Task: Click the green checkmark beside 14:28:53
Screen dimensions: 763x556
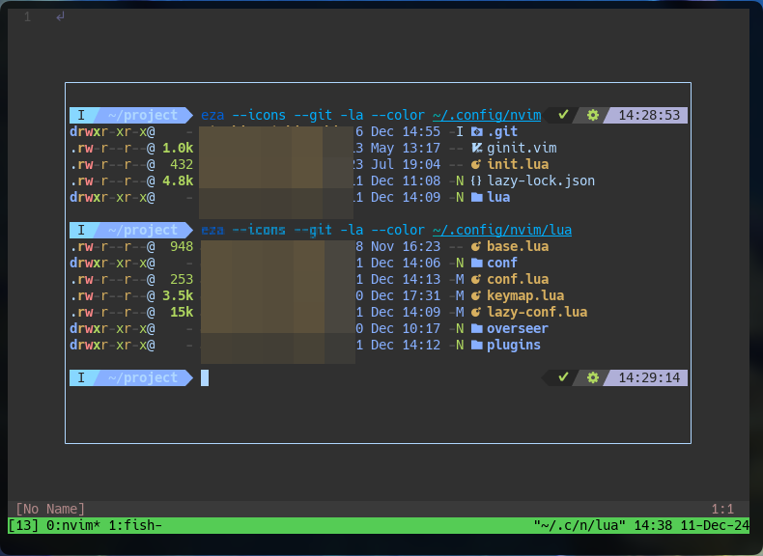Action: pyautogui.click(x=563, y=115)
